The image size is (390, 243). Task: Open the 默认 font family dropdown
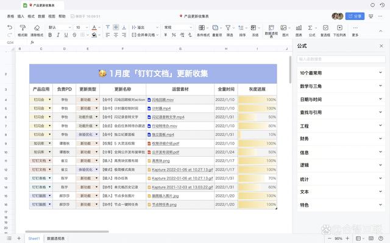coord(60,27)
